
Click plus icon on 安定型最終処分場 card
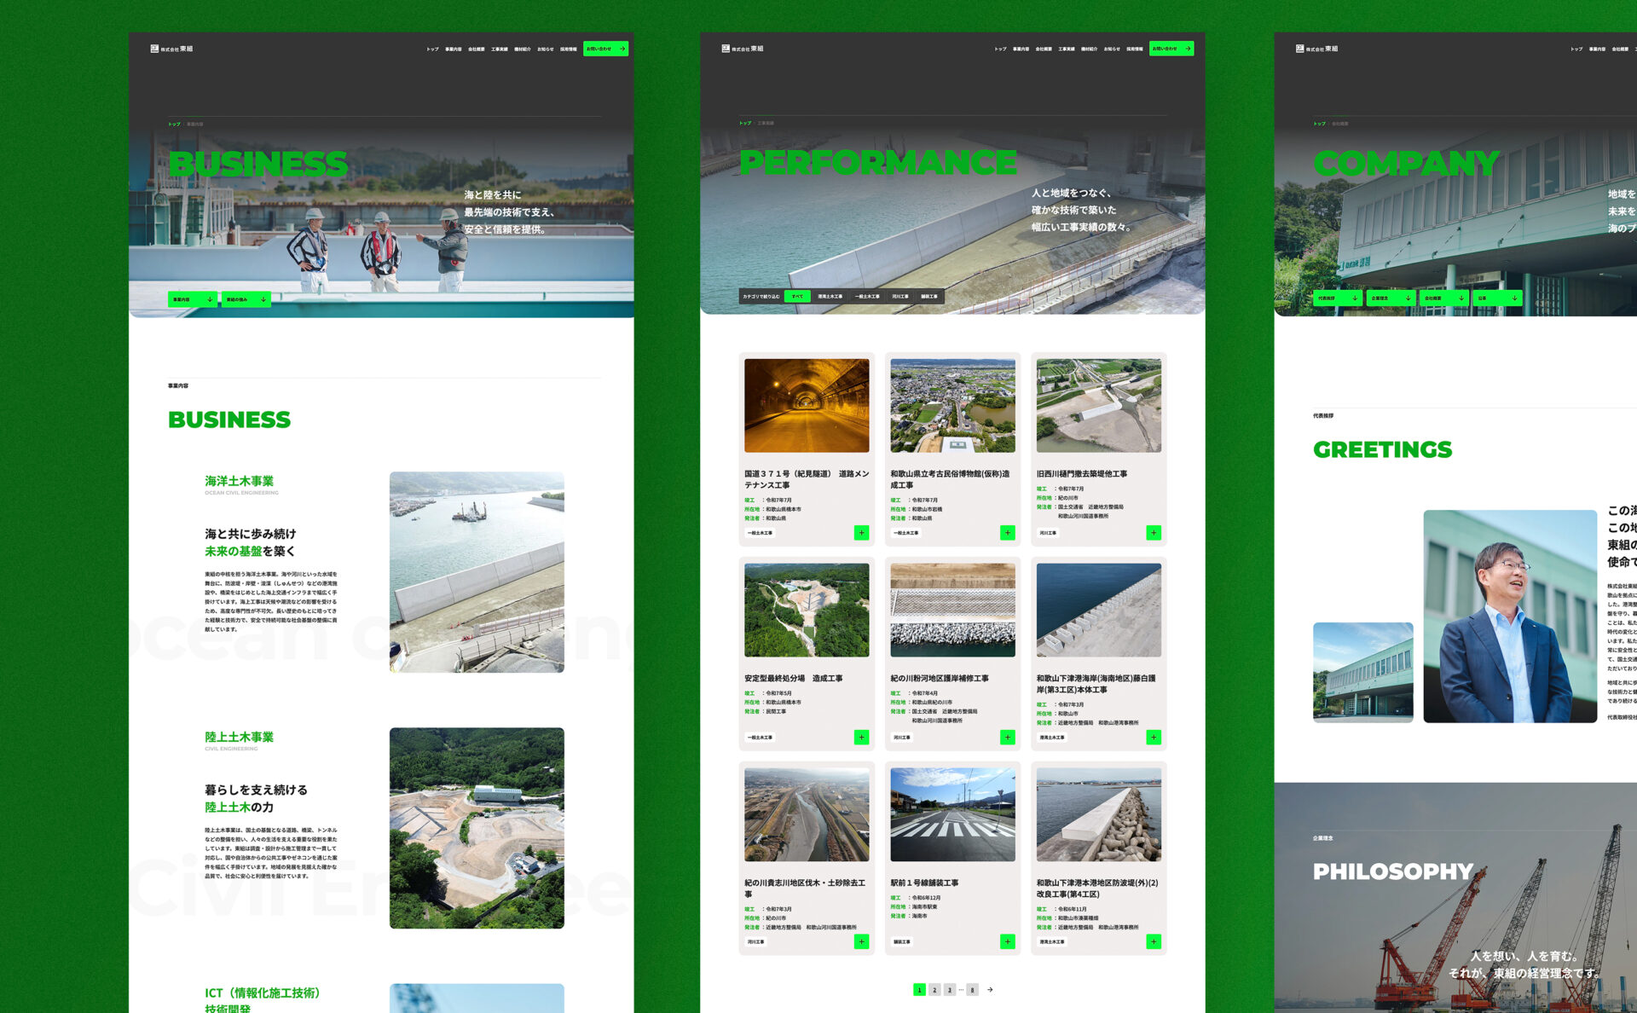click(x=861, y=738)
